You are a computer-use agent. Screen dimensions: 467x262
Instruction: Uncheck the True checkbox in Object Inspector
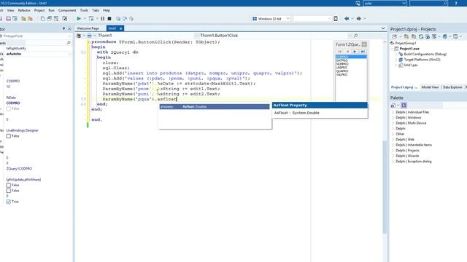[x=8, y=202]
